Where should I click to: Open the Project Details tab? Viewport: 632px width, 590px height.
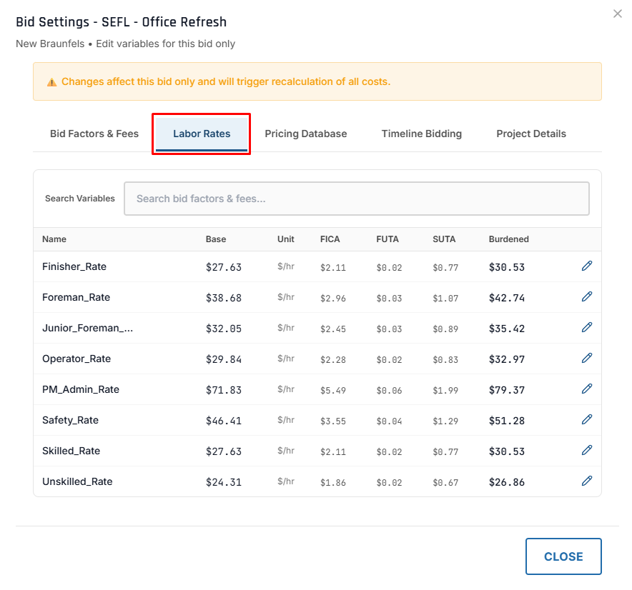coord(530,134)
